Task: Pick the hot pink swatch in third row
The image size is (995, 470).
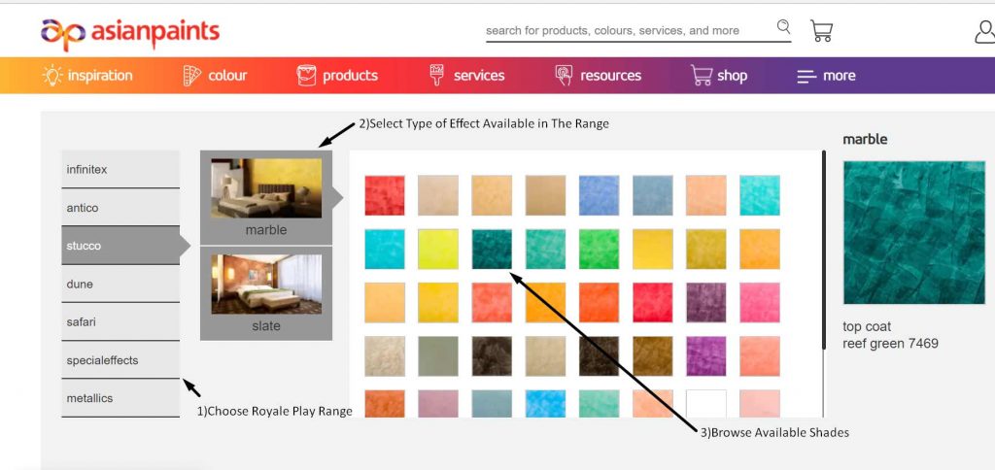Action: (760, 303)
